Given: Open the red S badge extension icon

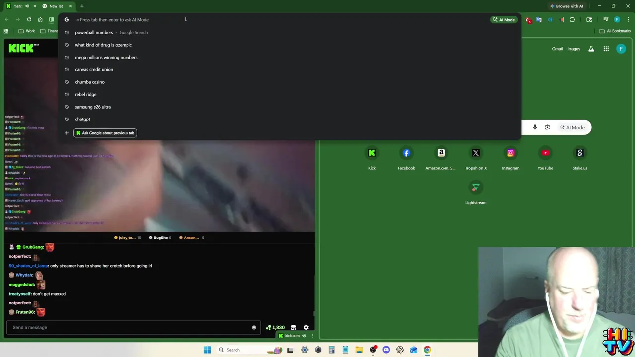Looking at the screenshot, I should point(528,20).
